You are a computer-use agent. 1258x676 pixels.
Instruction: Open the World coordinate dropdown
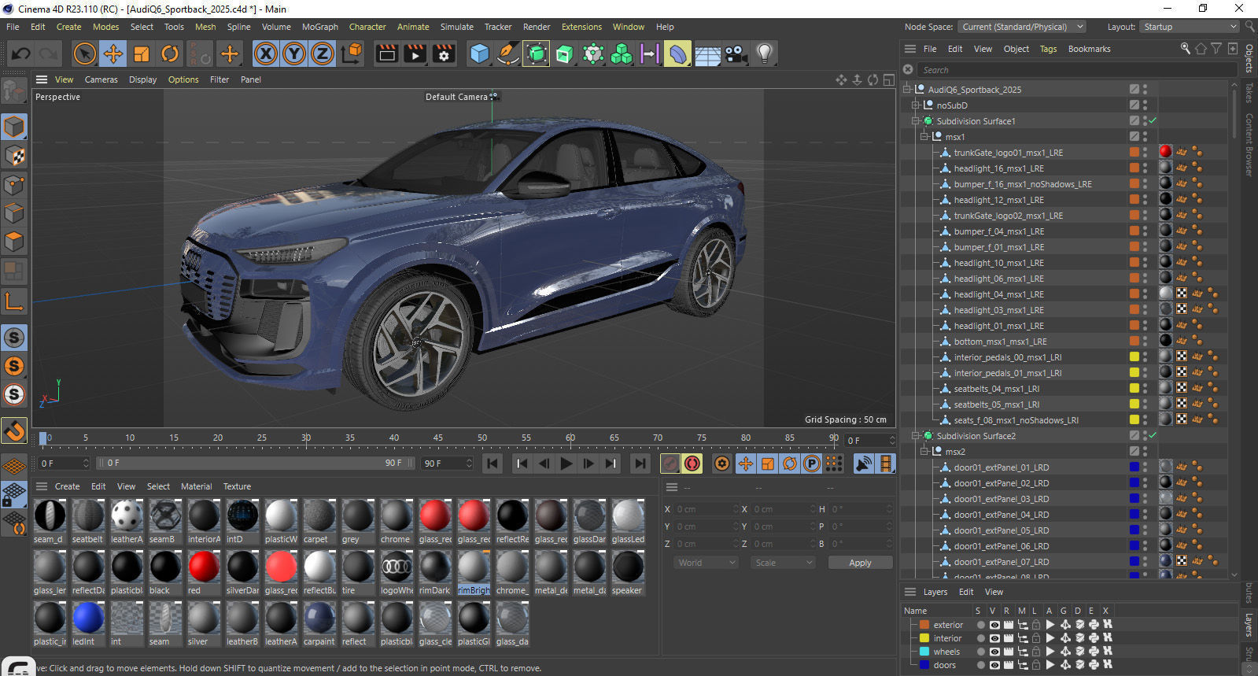[x=706, y=563]
